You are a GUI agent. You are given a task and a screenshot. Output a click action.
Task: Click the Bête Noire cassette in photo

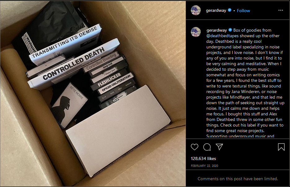(69, 105)
